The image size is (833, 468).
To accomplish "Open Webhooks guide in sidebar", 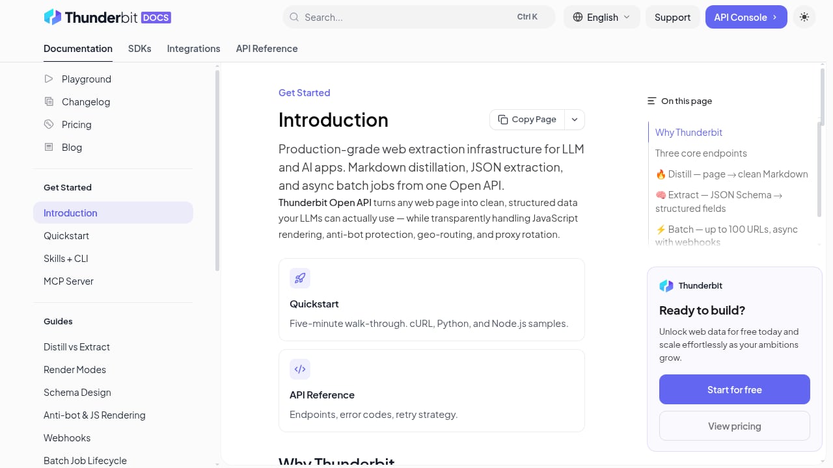I will coord(113,437).
